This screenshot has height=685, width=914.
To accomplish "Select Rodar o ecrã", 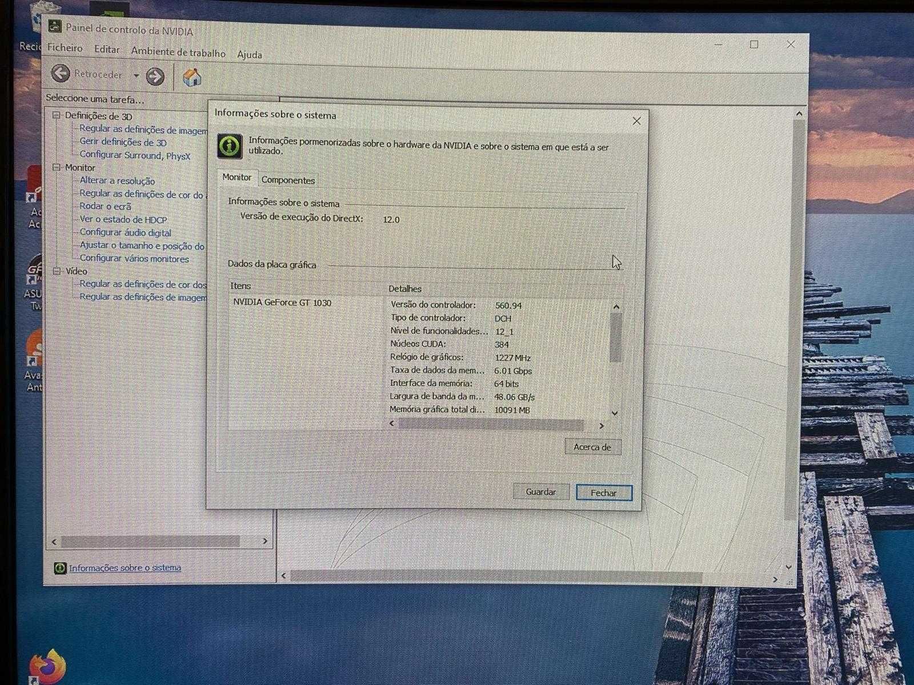I will [x=105, y=206].
